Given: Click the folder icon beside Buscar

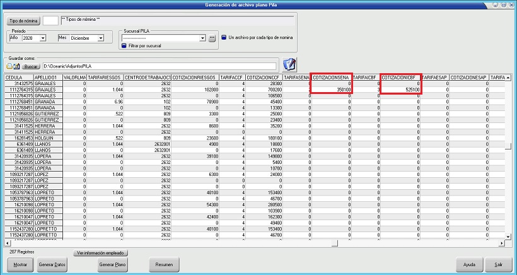Looking at the screenshot, I should click(10, 66).
